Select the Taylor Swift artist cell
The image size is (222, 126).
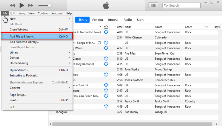pos(132,101)
